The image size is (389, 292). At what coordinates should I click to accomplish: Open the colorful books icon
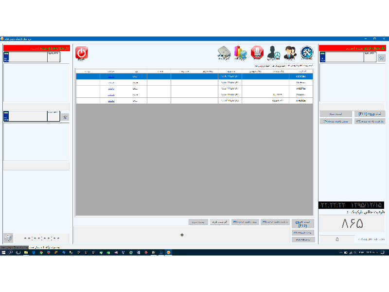241,53
